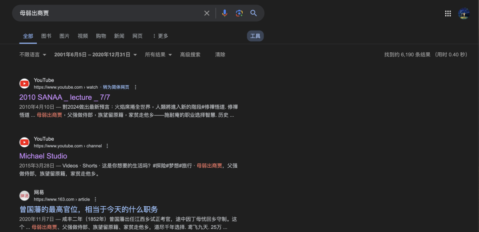Open the result 2010 SANAA _ lecture _ 7/7

tap(65, 97)
